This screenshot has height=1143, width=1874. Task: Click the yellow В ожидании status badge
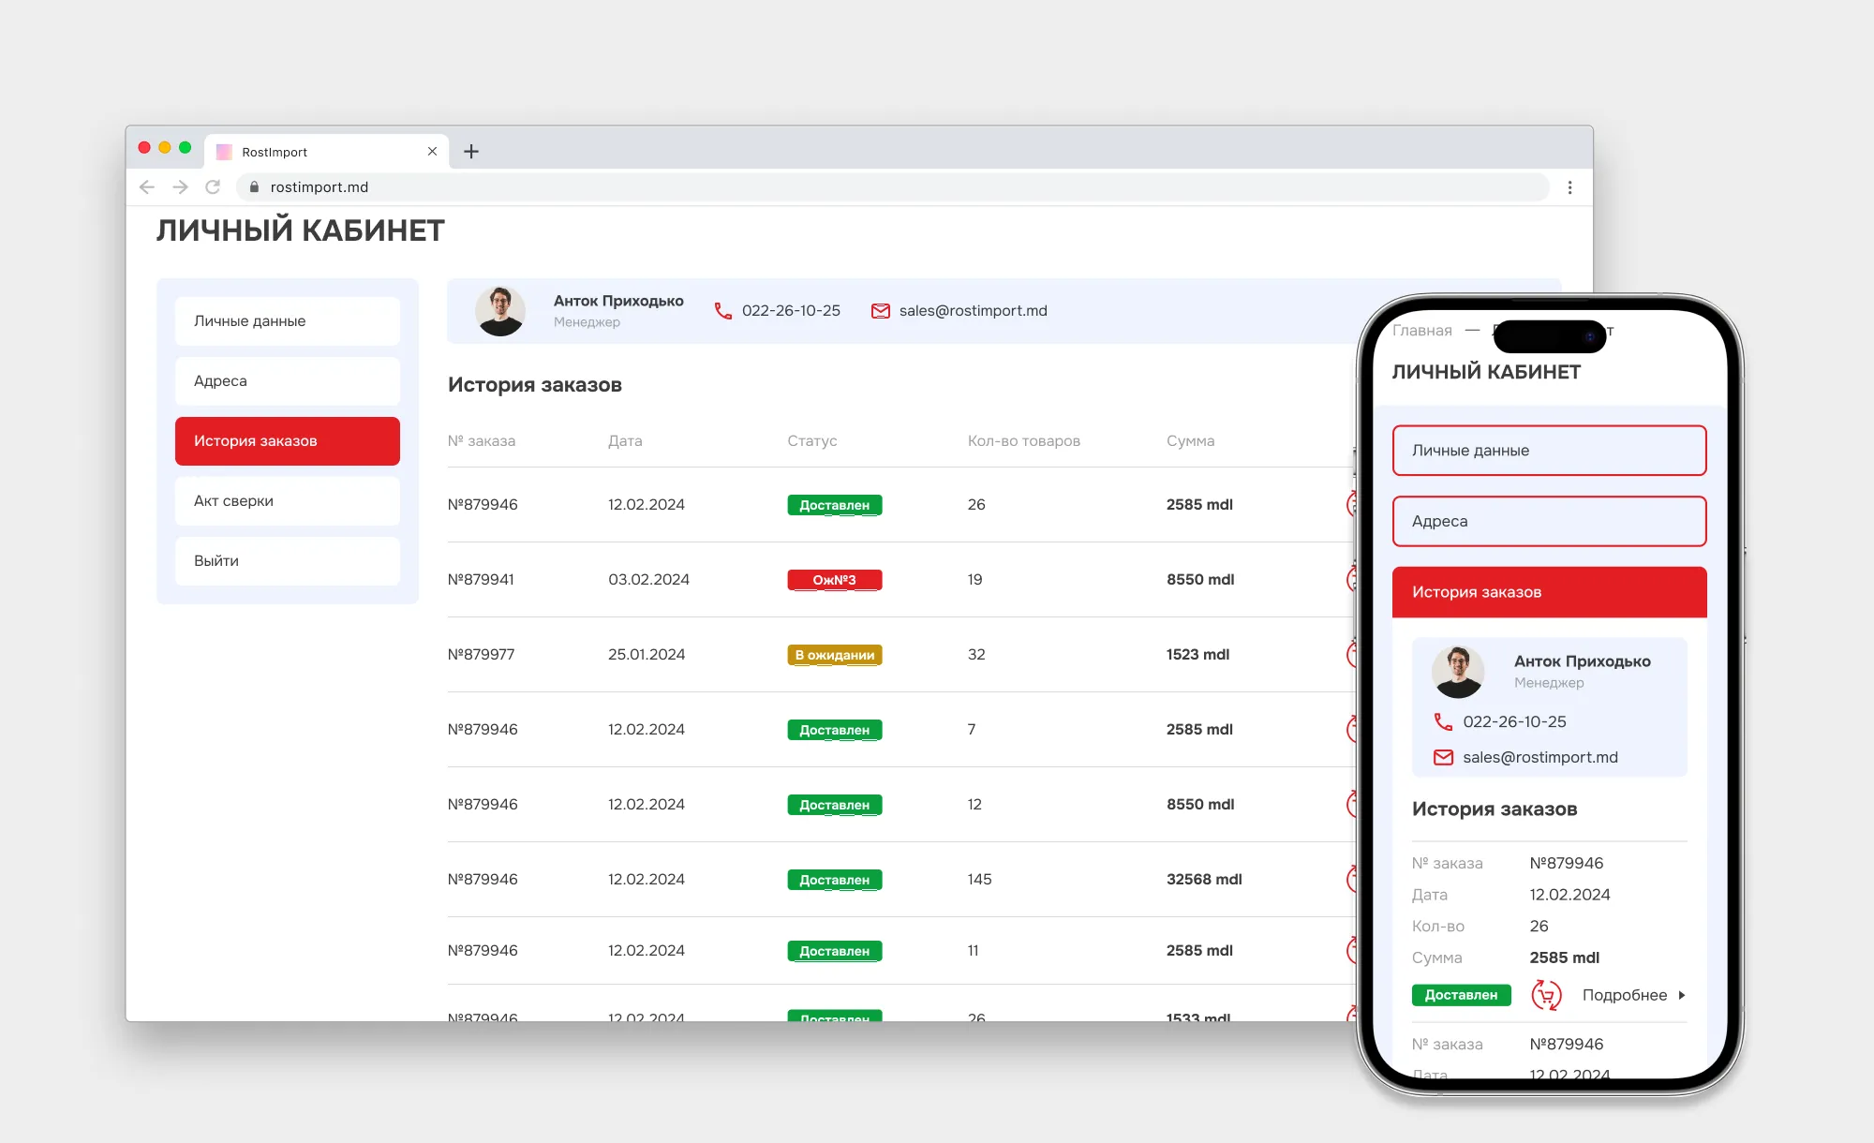(834, 655)
